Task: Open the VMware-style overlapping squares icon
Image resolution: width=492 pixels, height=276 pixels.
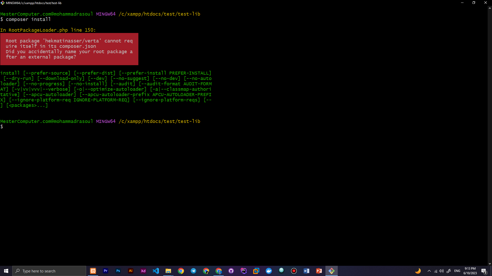Action: click(256, 271)
